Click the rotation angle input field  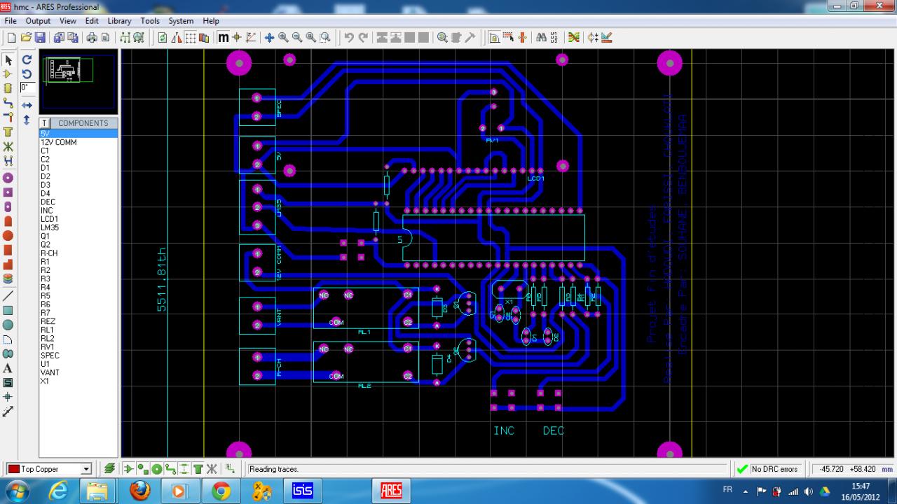click(x=27, y=88)
